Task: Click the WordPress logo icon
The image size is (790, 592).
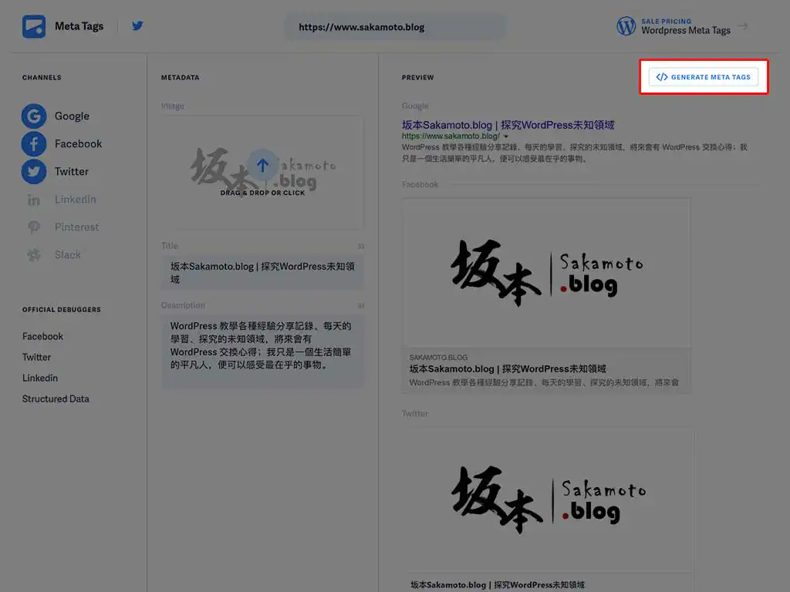Action: coord(626,27)
